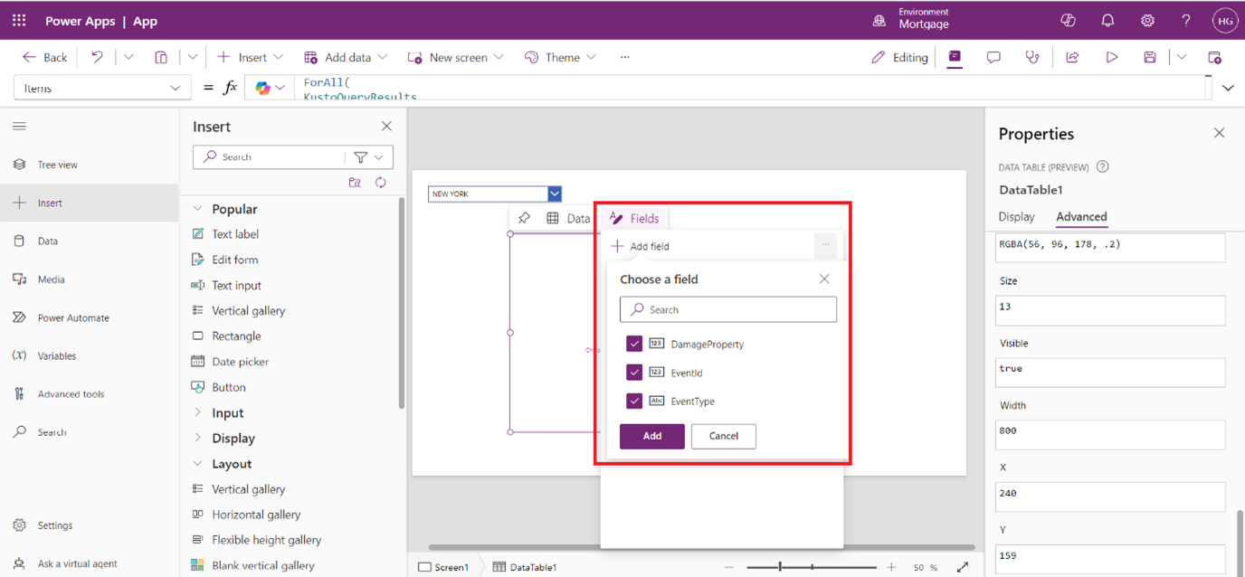1245x577 pixels.
Task: Click the Undo arrow icon
Action: point(97,57)
